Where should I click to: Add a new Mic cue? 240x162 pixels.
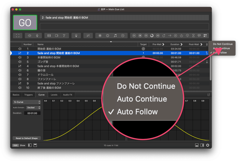coord(37,36)
